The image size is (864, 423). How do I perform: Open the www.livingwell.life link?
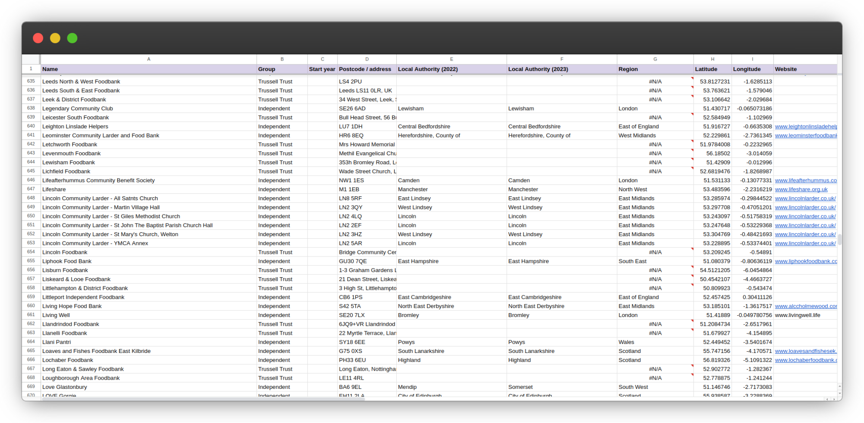click(x=797, y=315)
